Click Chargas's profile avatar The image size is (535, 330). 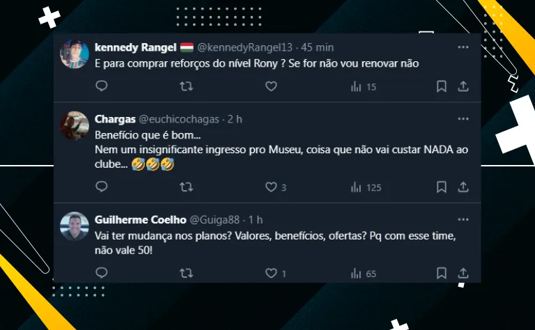click(x=75, y=126)
